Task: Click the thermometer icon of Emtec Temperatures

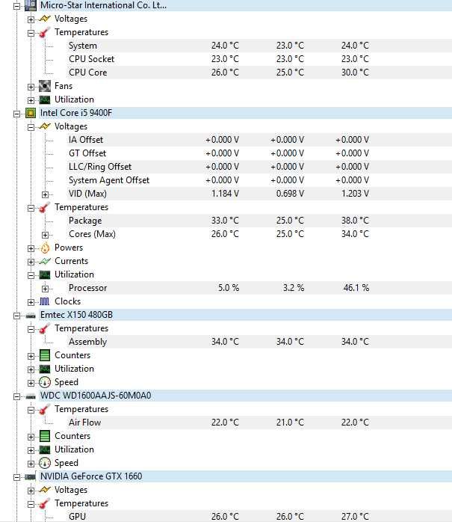Action: pos(45,328)
